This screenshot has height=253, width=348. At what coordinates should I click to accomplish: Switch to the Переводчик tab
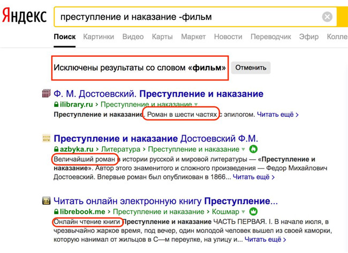271,36
